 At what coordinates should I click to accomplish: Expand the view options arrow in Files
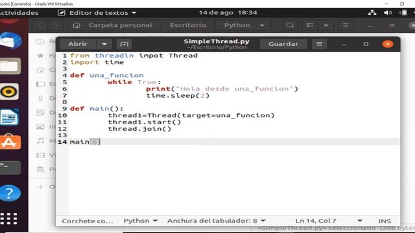pos(326,25)
